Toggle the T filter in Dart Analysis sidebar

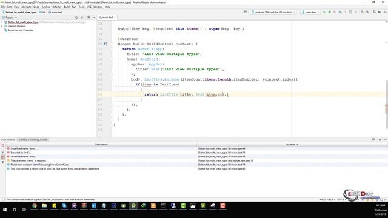[2, 163]
